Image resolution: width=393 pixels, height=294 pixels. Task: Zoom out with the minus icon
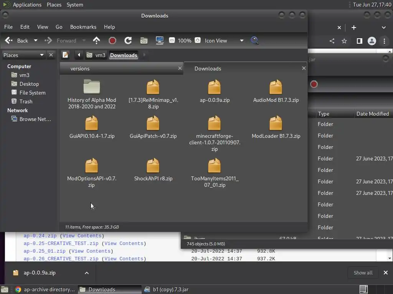[x=172, y=40]
